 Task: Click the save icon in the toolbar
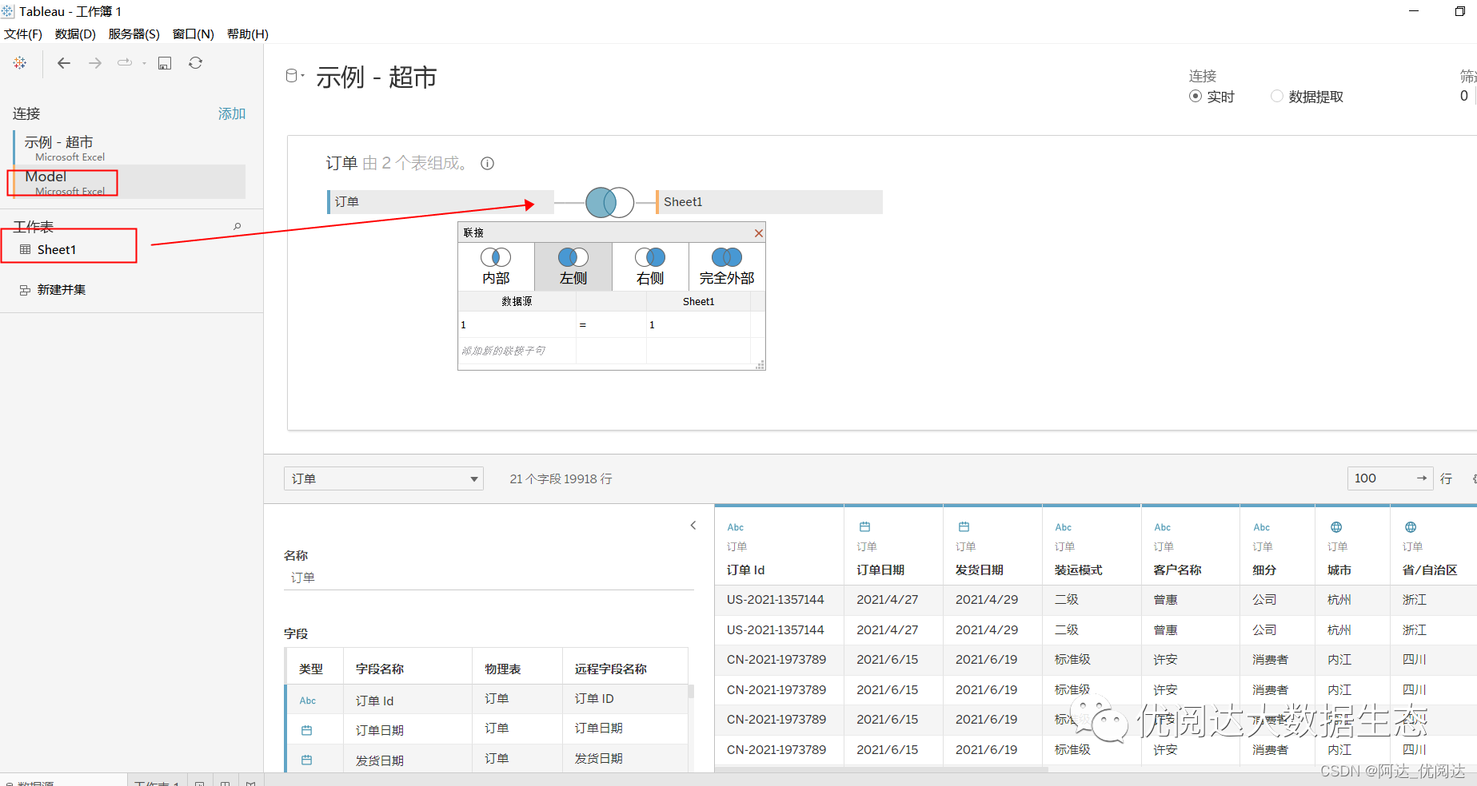tap(165, 63)
